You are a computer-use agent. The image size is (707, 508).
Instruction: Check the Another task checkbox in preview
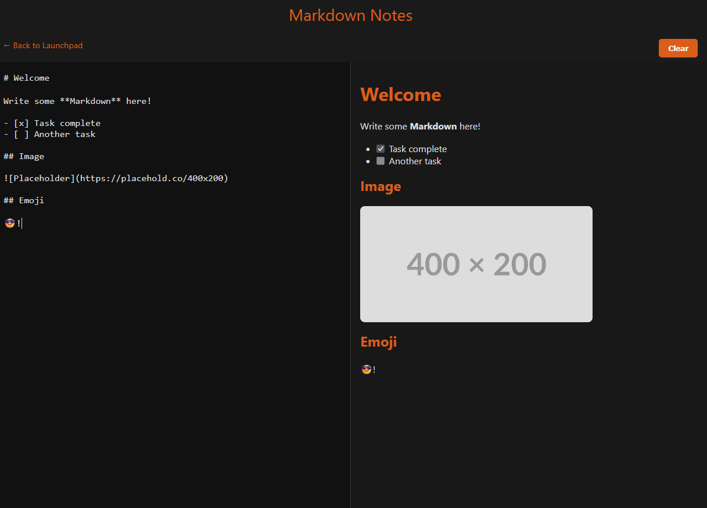point(381,161)
